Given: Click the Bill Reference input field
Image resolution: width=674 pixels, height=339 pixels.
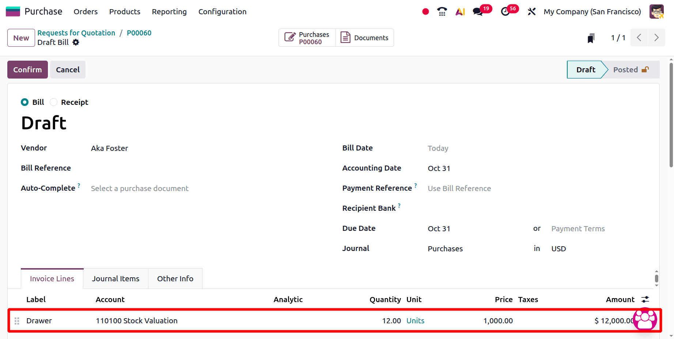Looking at the screenshot, I should pyautogui.click(x=146, y=168).
